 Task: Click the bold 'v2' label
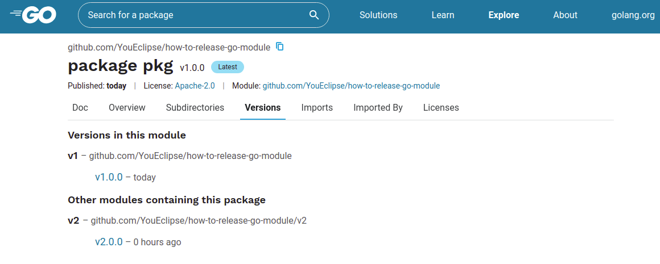pos(73,220)
